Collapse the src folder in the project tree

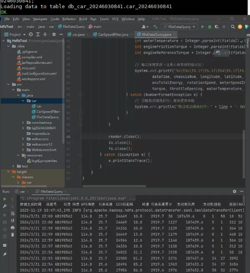8,84
